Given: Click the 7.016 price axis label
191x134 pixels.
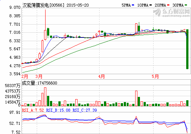Looking at the screenshot, I should (15, 32).
